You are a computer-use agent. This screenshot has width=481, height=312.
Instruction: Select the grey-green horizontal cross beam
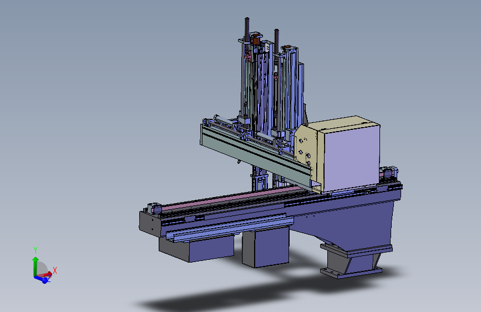tap(256, 157)
